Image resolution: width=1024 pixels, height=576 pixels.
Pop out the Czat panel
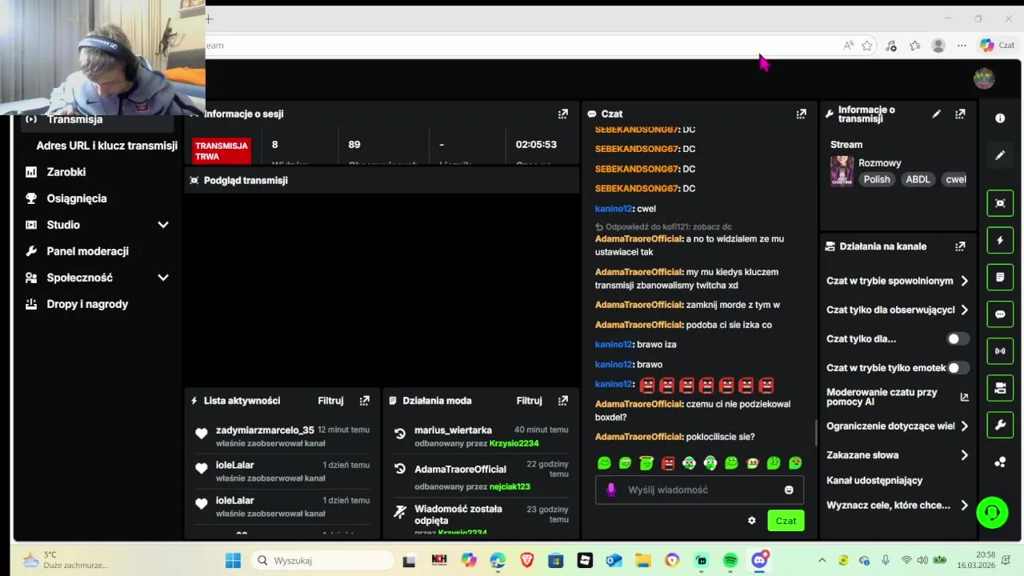coord(801,114)
